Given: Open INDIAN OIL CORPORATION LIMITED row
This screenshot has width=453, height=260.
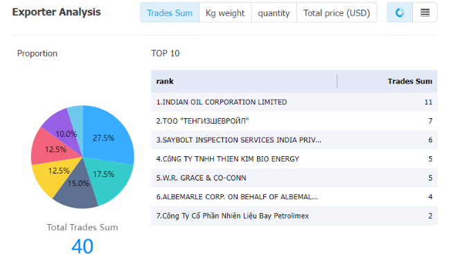Looking at the screenshot, I should [x=294, y=102].
